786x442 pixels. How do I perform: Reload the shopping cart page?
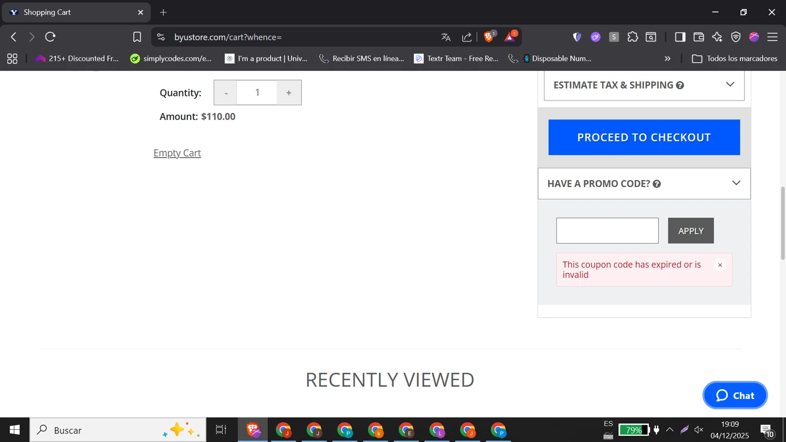click(x=50, y=37)
